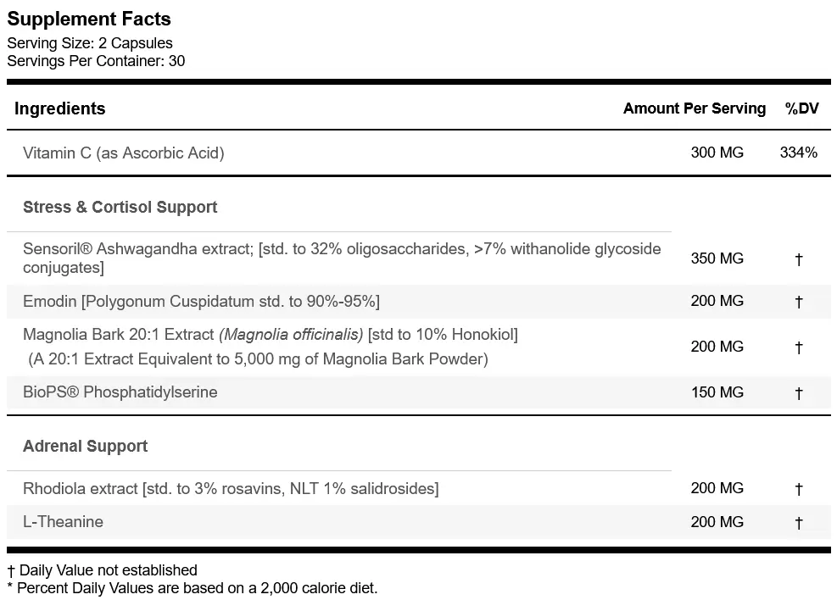Select the Sensoril Ashwagandha extract row
Image resolution: width=837 pixels, height=600 pixels.
pos(419,258)
